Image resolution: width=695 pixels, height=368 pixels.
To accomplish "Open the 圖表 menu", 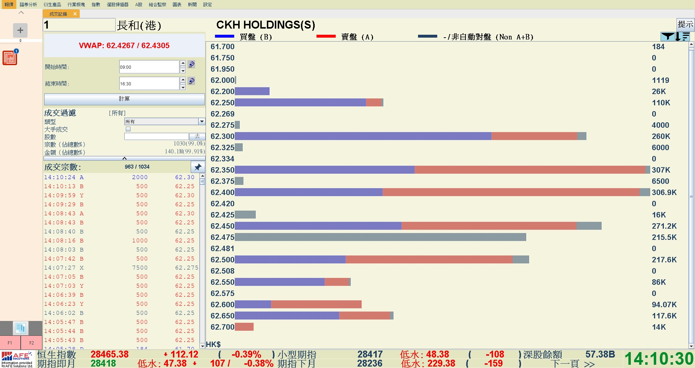I will (177, 4).
